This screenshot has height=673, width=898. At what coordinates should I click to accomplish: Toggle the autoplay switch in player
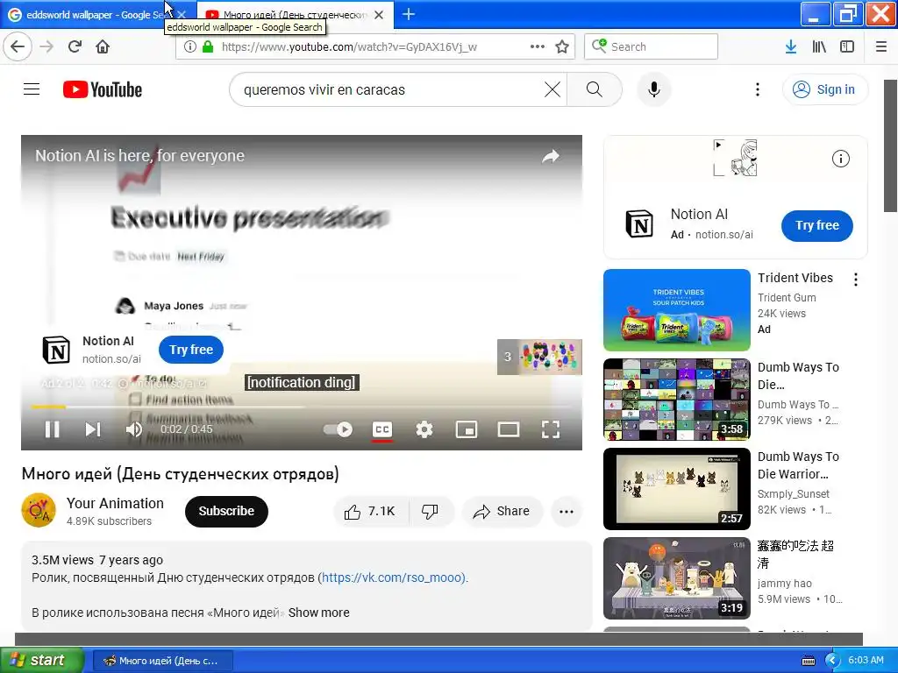point(338,429)
